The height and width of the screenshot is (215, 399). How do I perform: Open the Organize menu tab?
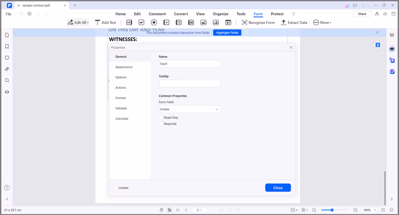[221, 14]
